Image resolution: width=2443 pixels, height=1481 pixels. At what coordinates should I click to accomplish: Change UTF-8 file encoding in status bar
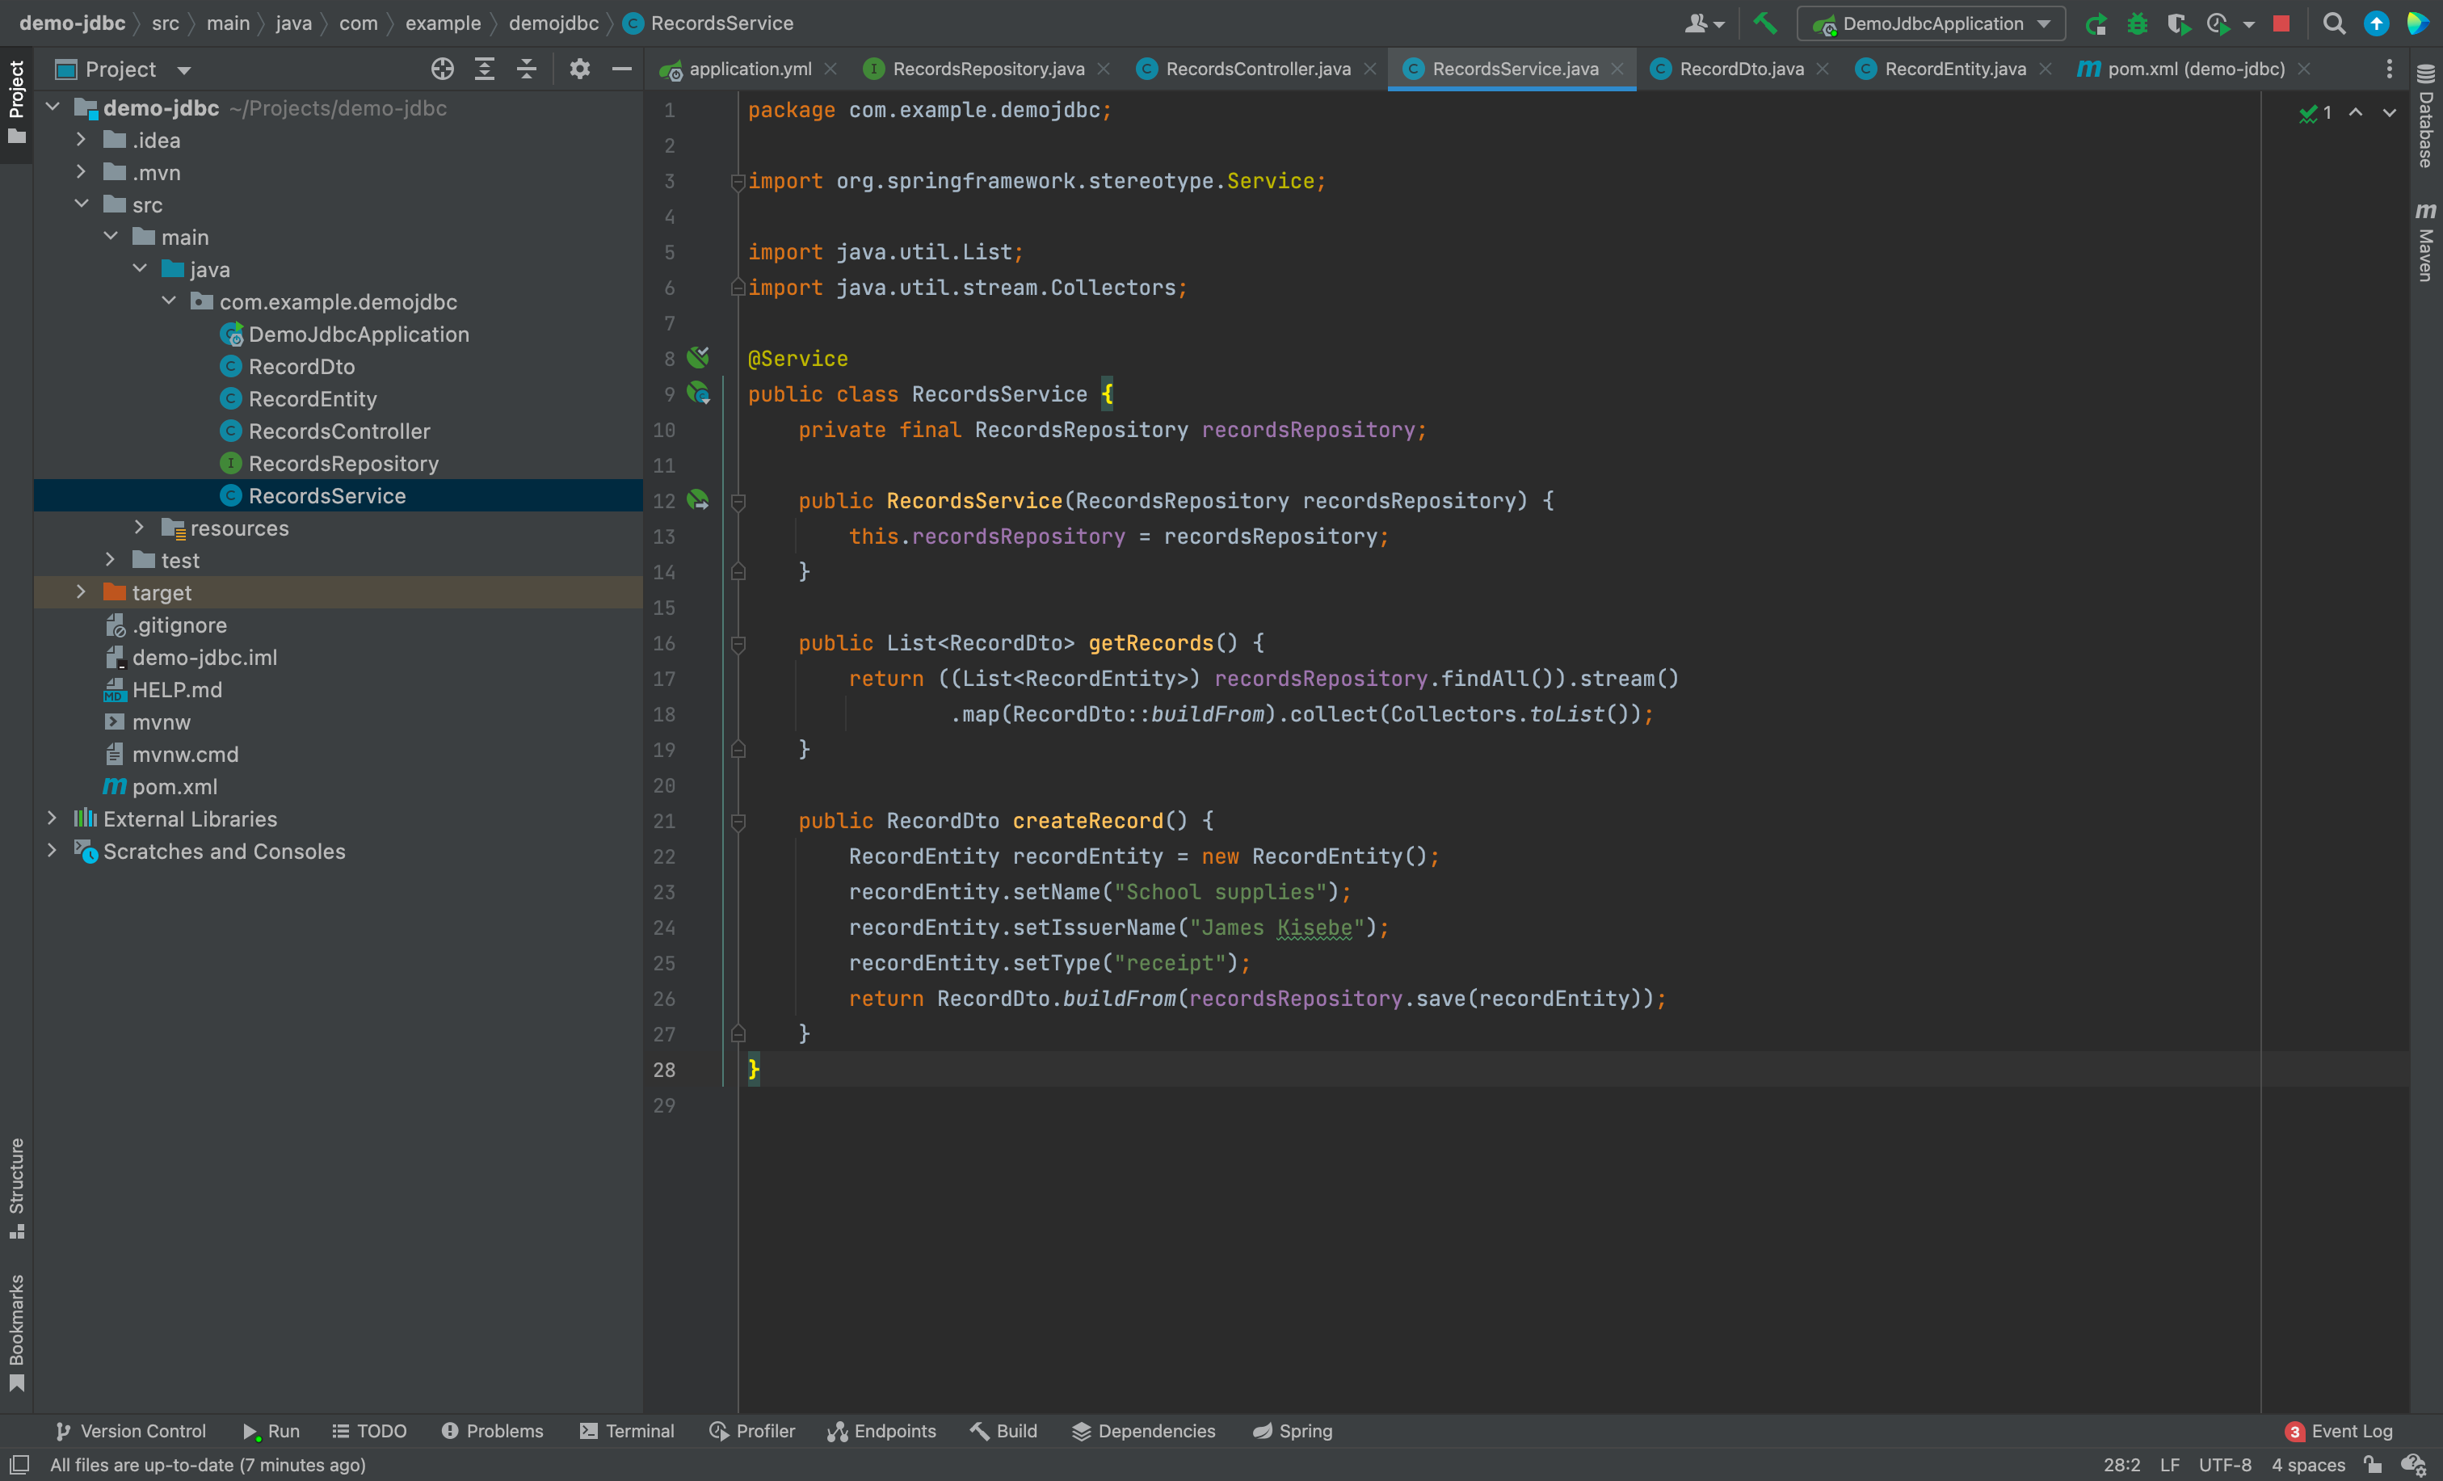[x=2224, y=1464]
